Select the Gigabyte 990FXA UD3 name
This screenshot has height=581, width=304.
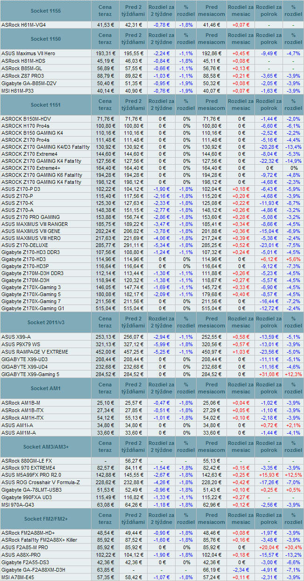pyautogui.click(x=27, y=497)
